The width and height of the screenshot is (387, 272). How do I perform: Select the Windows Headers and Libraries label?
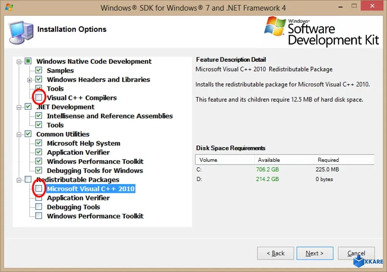click(x=99, y=79)
